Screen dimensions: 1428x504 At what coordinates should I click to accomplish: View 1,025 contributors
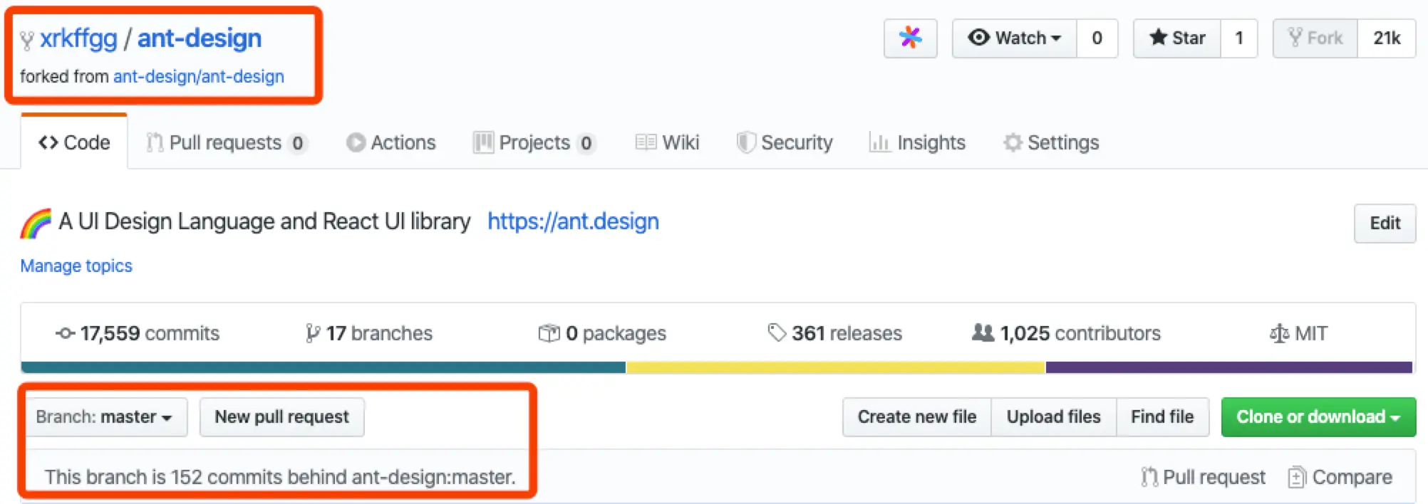click(1067, 333)
